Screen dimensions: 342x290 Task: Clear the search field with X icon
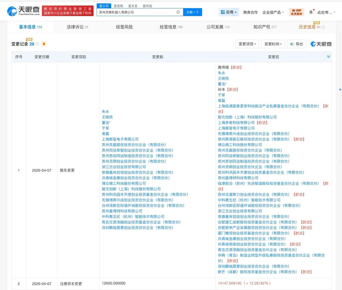coord(178,12)
